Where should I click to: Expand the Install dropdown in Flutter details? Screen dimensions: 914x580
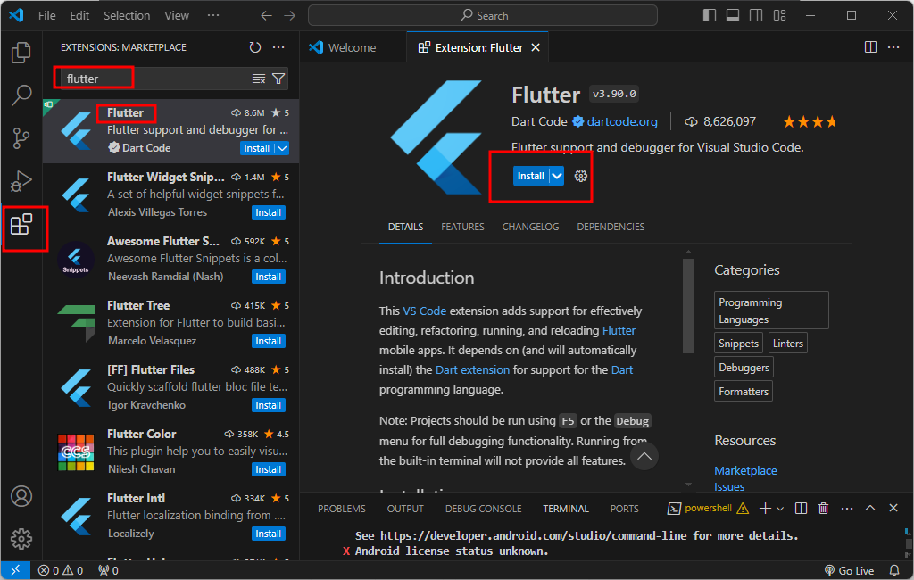coord(557,176)
